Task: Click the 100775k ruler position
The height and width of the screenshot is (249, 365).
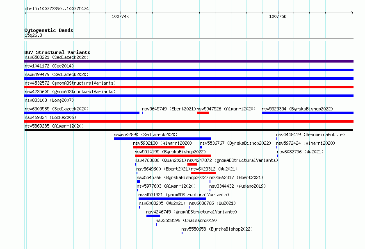Action: (x=278, y=16)
